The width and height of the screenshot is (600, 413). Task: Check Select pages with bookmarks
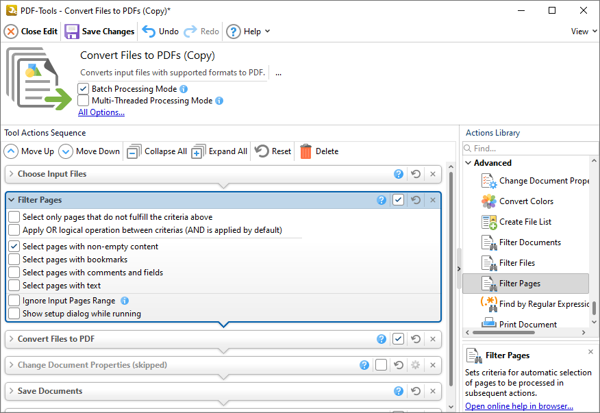(14, 260)
